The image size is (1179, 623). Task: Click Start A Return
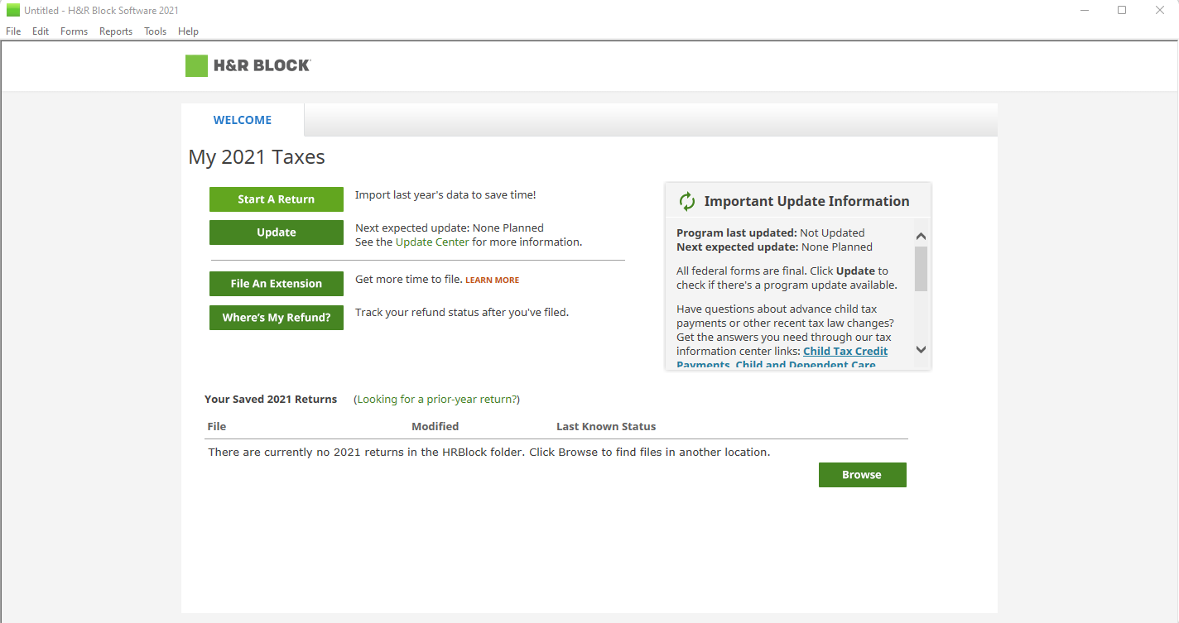[276, 199]
